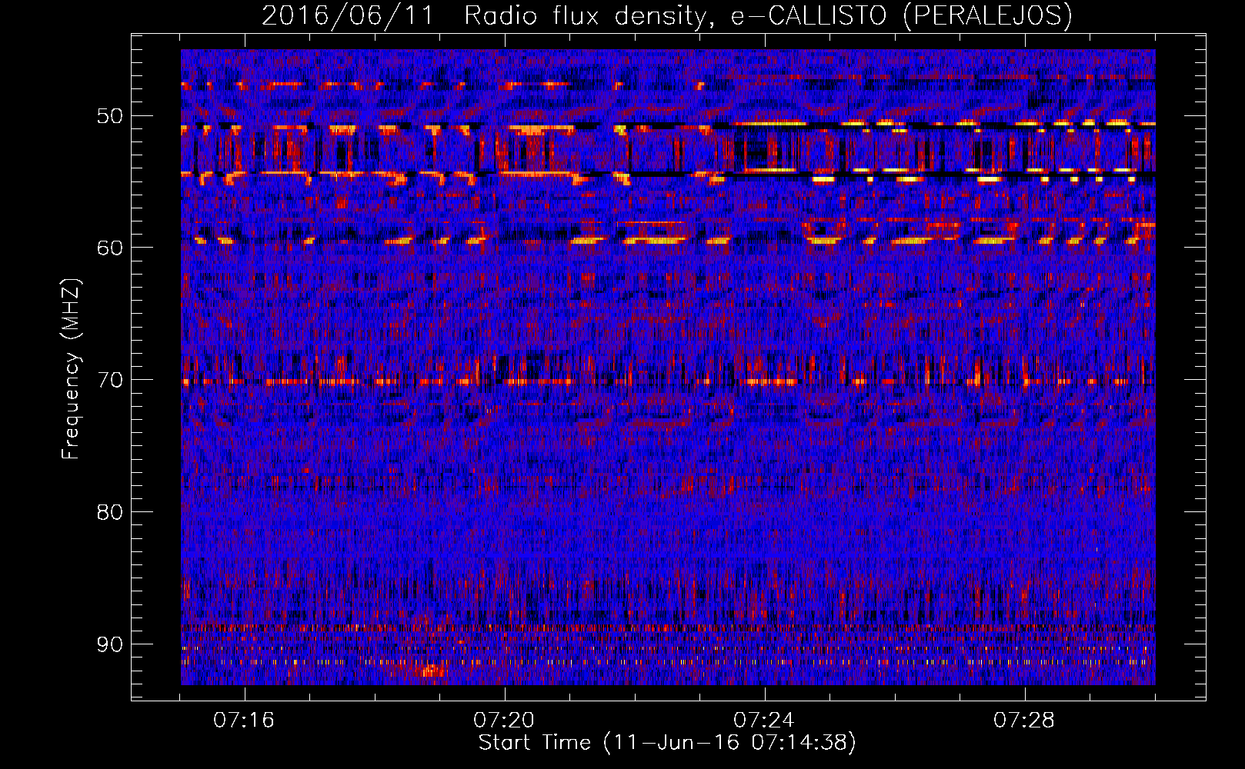This screenshot has height=769, width=1245.
Task: Click the 07:28 time axis label
Action: click(1024, 721)
